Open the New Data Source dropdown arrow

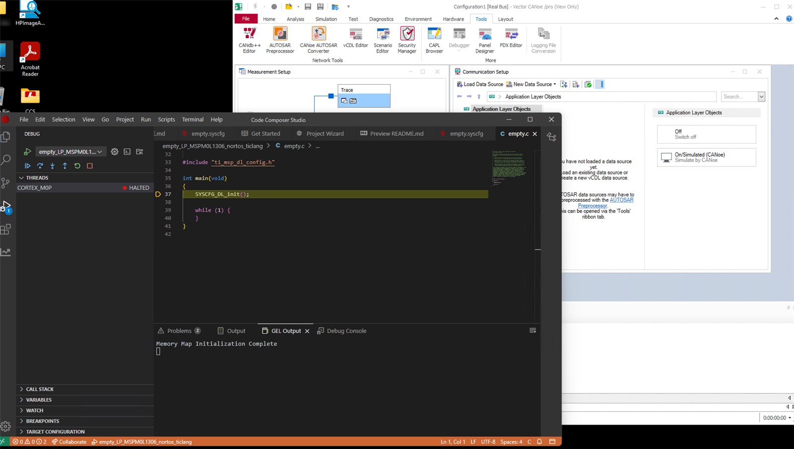[555, 84]
